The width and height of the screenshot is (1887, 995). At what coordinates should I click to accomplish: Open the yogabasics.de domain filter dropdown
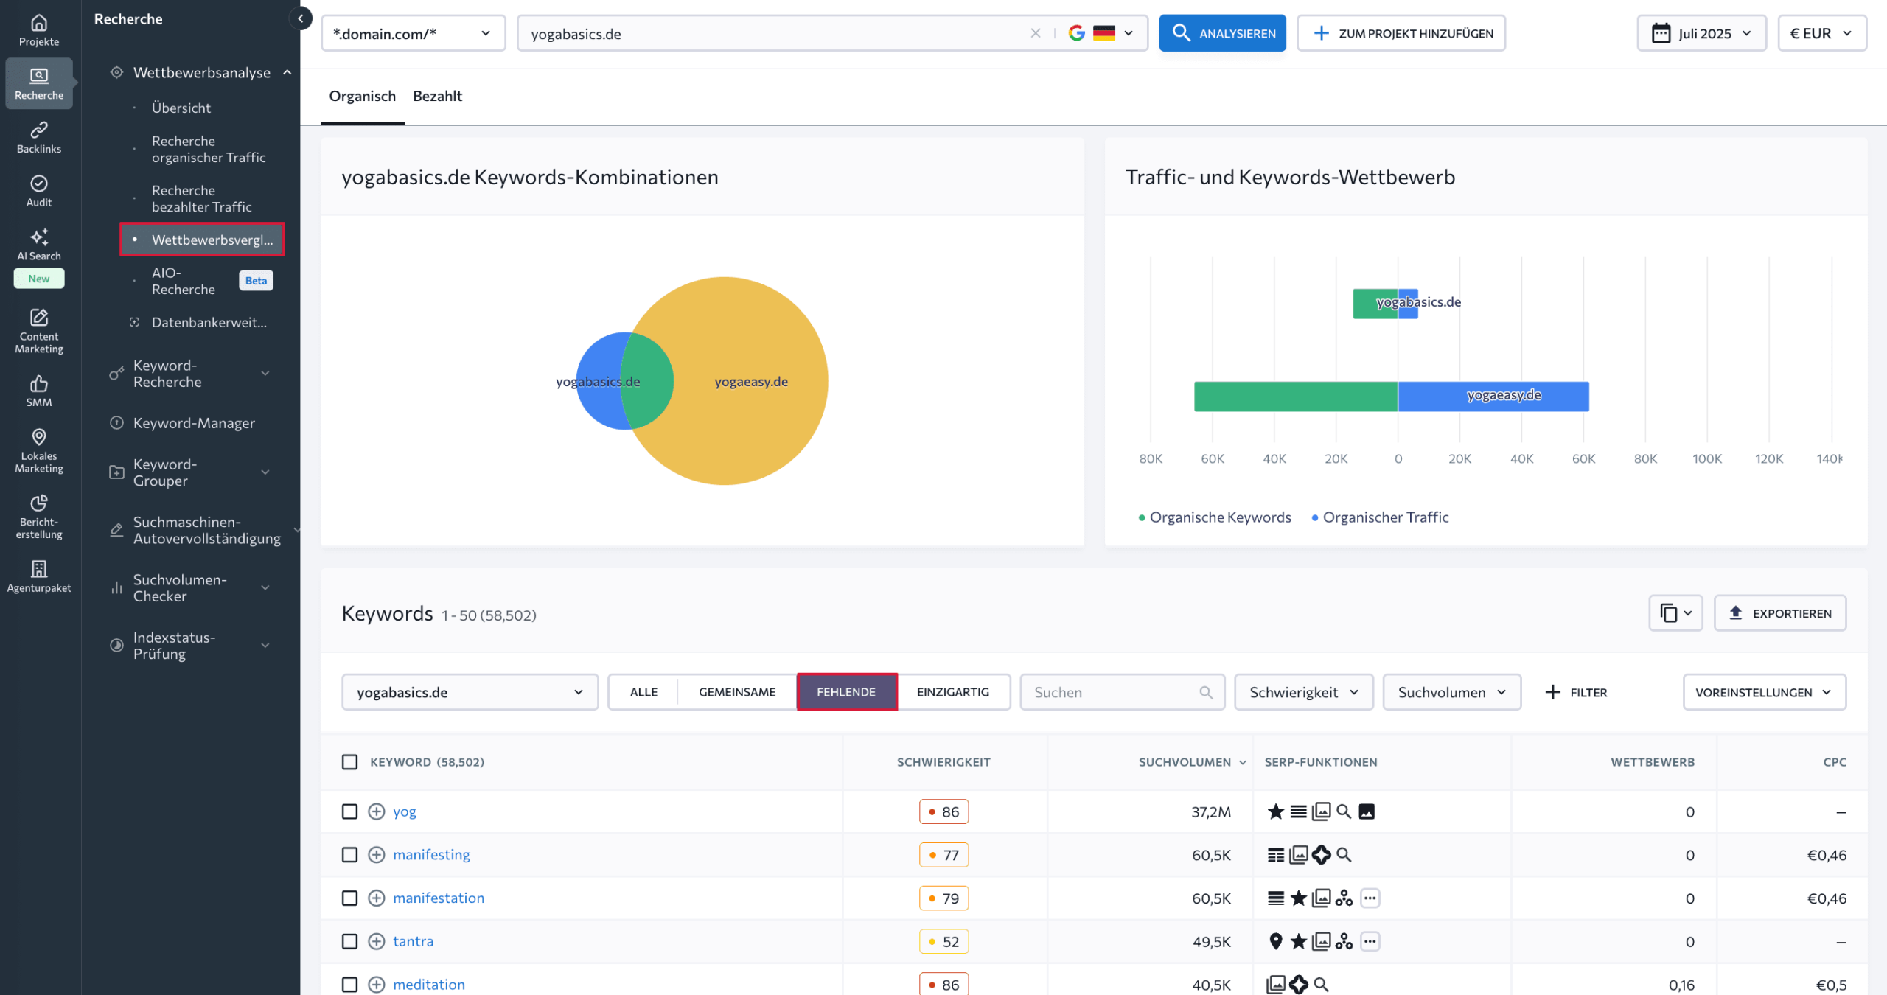point(470,692)
